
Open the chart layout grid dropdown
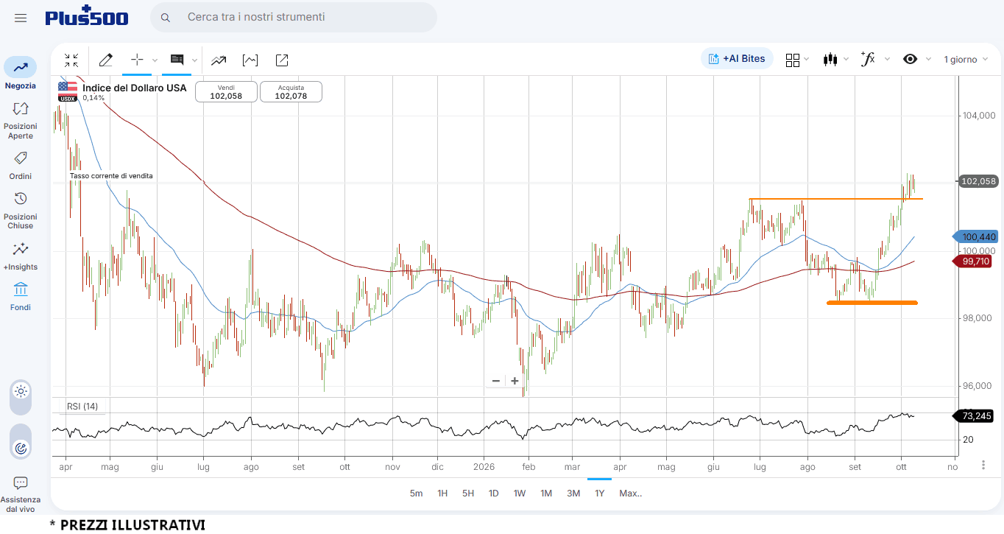point(797,60)
